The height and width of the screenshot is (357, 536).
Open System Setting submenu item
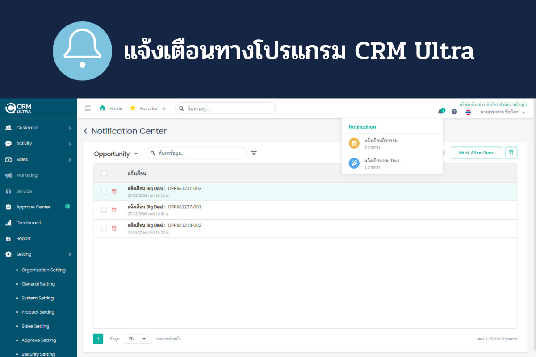pos(38,298)
